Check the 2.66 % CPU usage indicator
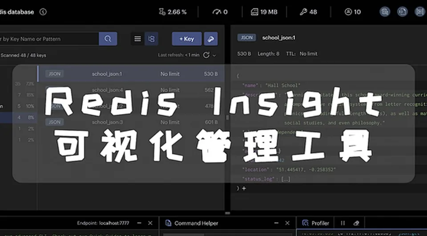The height and width of the screenshot is (236, 427). [x=173, y=12]
